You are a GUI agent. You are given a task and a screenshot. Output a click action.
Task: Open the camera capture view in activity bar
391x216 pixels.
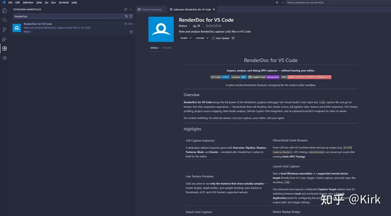[x=5, y=58]
